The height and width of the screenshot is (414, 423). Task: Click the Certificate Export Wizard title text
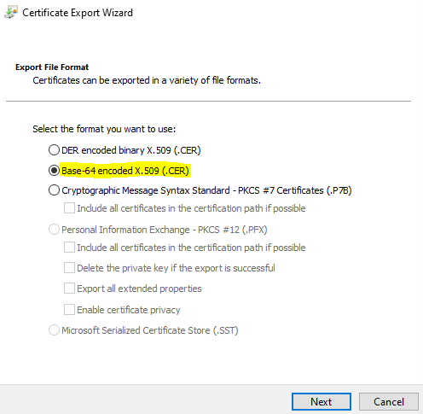pyautogui.click(x=78, y=13)
